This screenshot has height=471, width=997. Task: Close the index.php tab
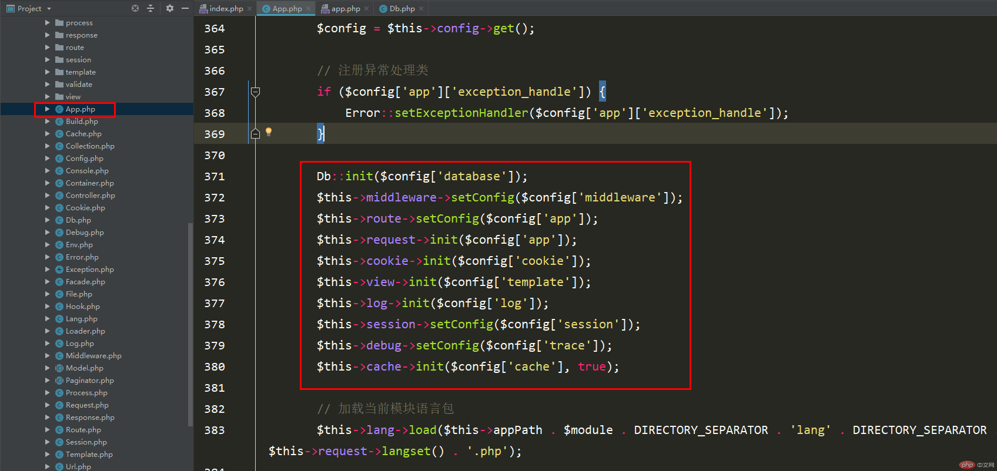(249, 8)
